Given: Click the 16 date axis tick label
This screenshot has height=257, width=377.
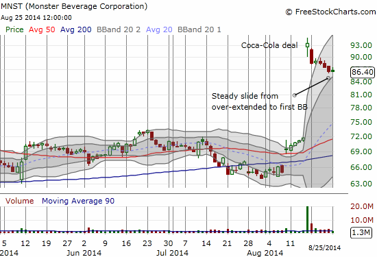Looking at the screenshot, I should click(126, 243).
